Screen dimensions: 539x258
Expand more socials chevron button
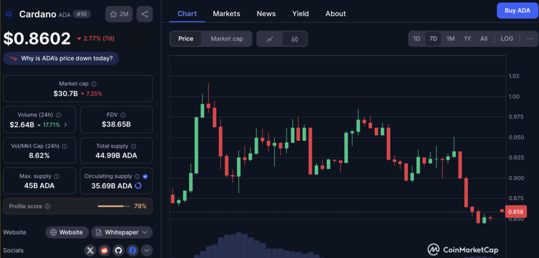point(146,251)
